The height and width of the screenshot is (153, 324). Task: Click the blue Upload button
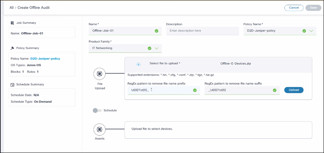(x=293, y=90)
